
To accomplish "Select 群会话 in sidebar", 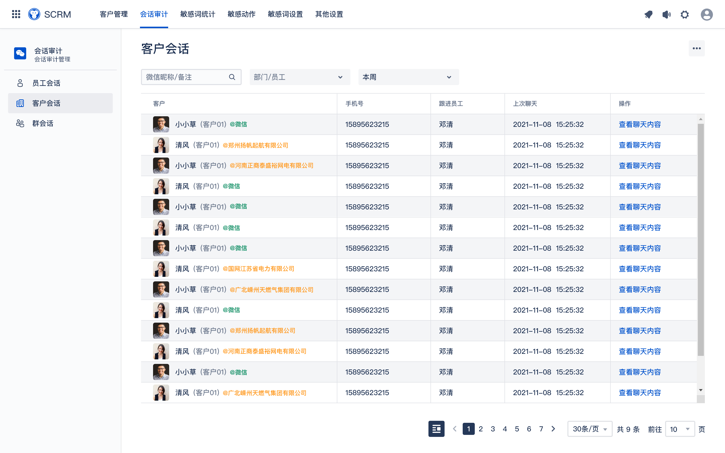I will click(x=60, y=123).
